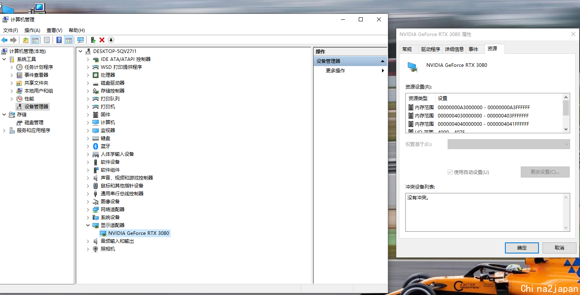Select 磁盘管理 in the left tree

34,123
